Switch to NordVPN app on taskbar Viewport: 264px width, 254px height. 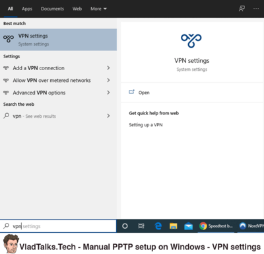(251, 226)
